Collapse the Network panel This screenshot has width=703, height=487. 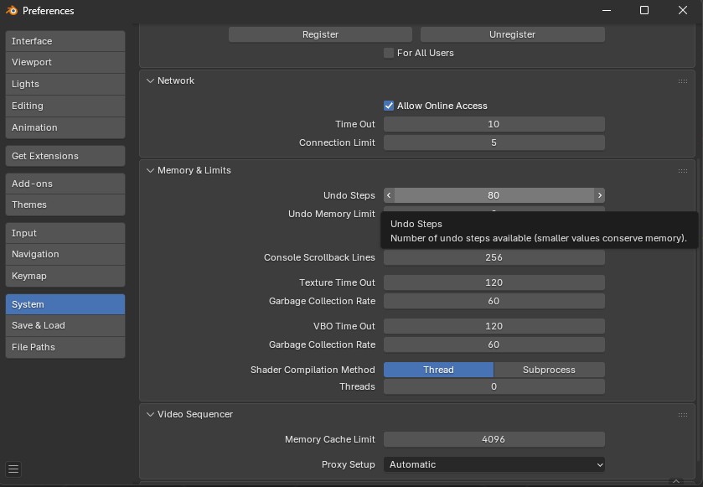[151, 81]
